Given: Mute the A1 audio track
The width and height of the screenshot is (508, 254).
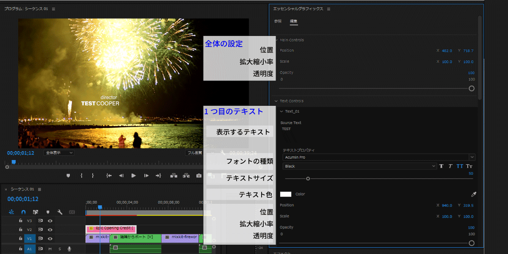Looking at the screenshot, I should pyautogui.click(x=50, y=249).
